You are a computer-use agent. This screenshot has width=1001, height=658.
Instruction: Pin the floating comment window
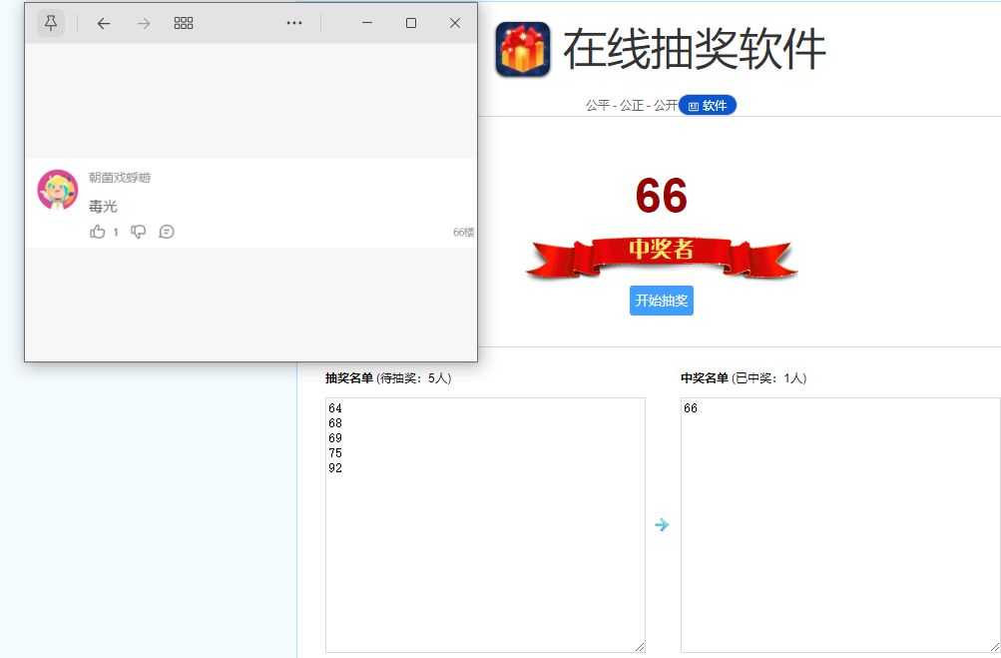coord(51,24)
